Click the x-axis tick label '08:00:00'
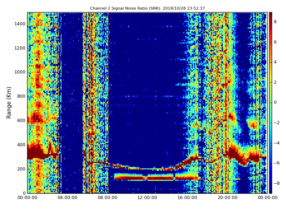 108,198
